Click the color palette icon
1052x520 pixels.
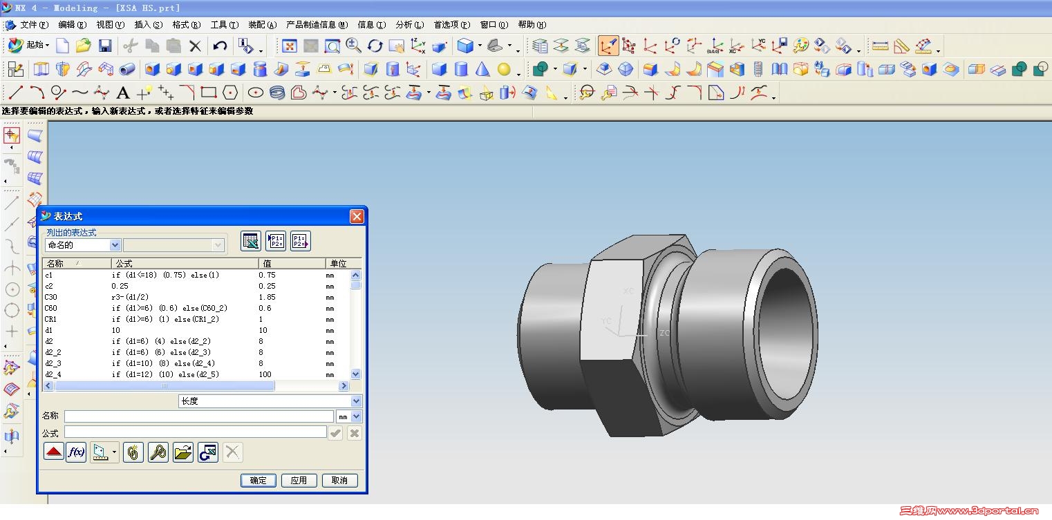click(x=800, y=46)
